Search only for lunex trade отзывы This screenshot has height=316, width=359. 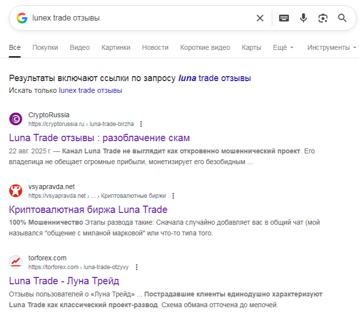(x=90, y=90)
